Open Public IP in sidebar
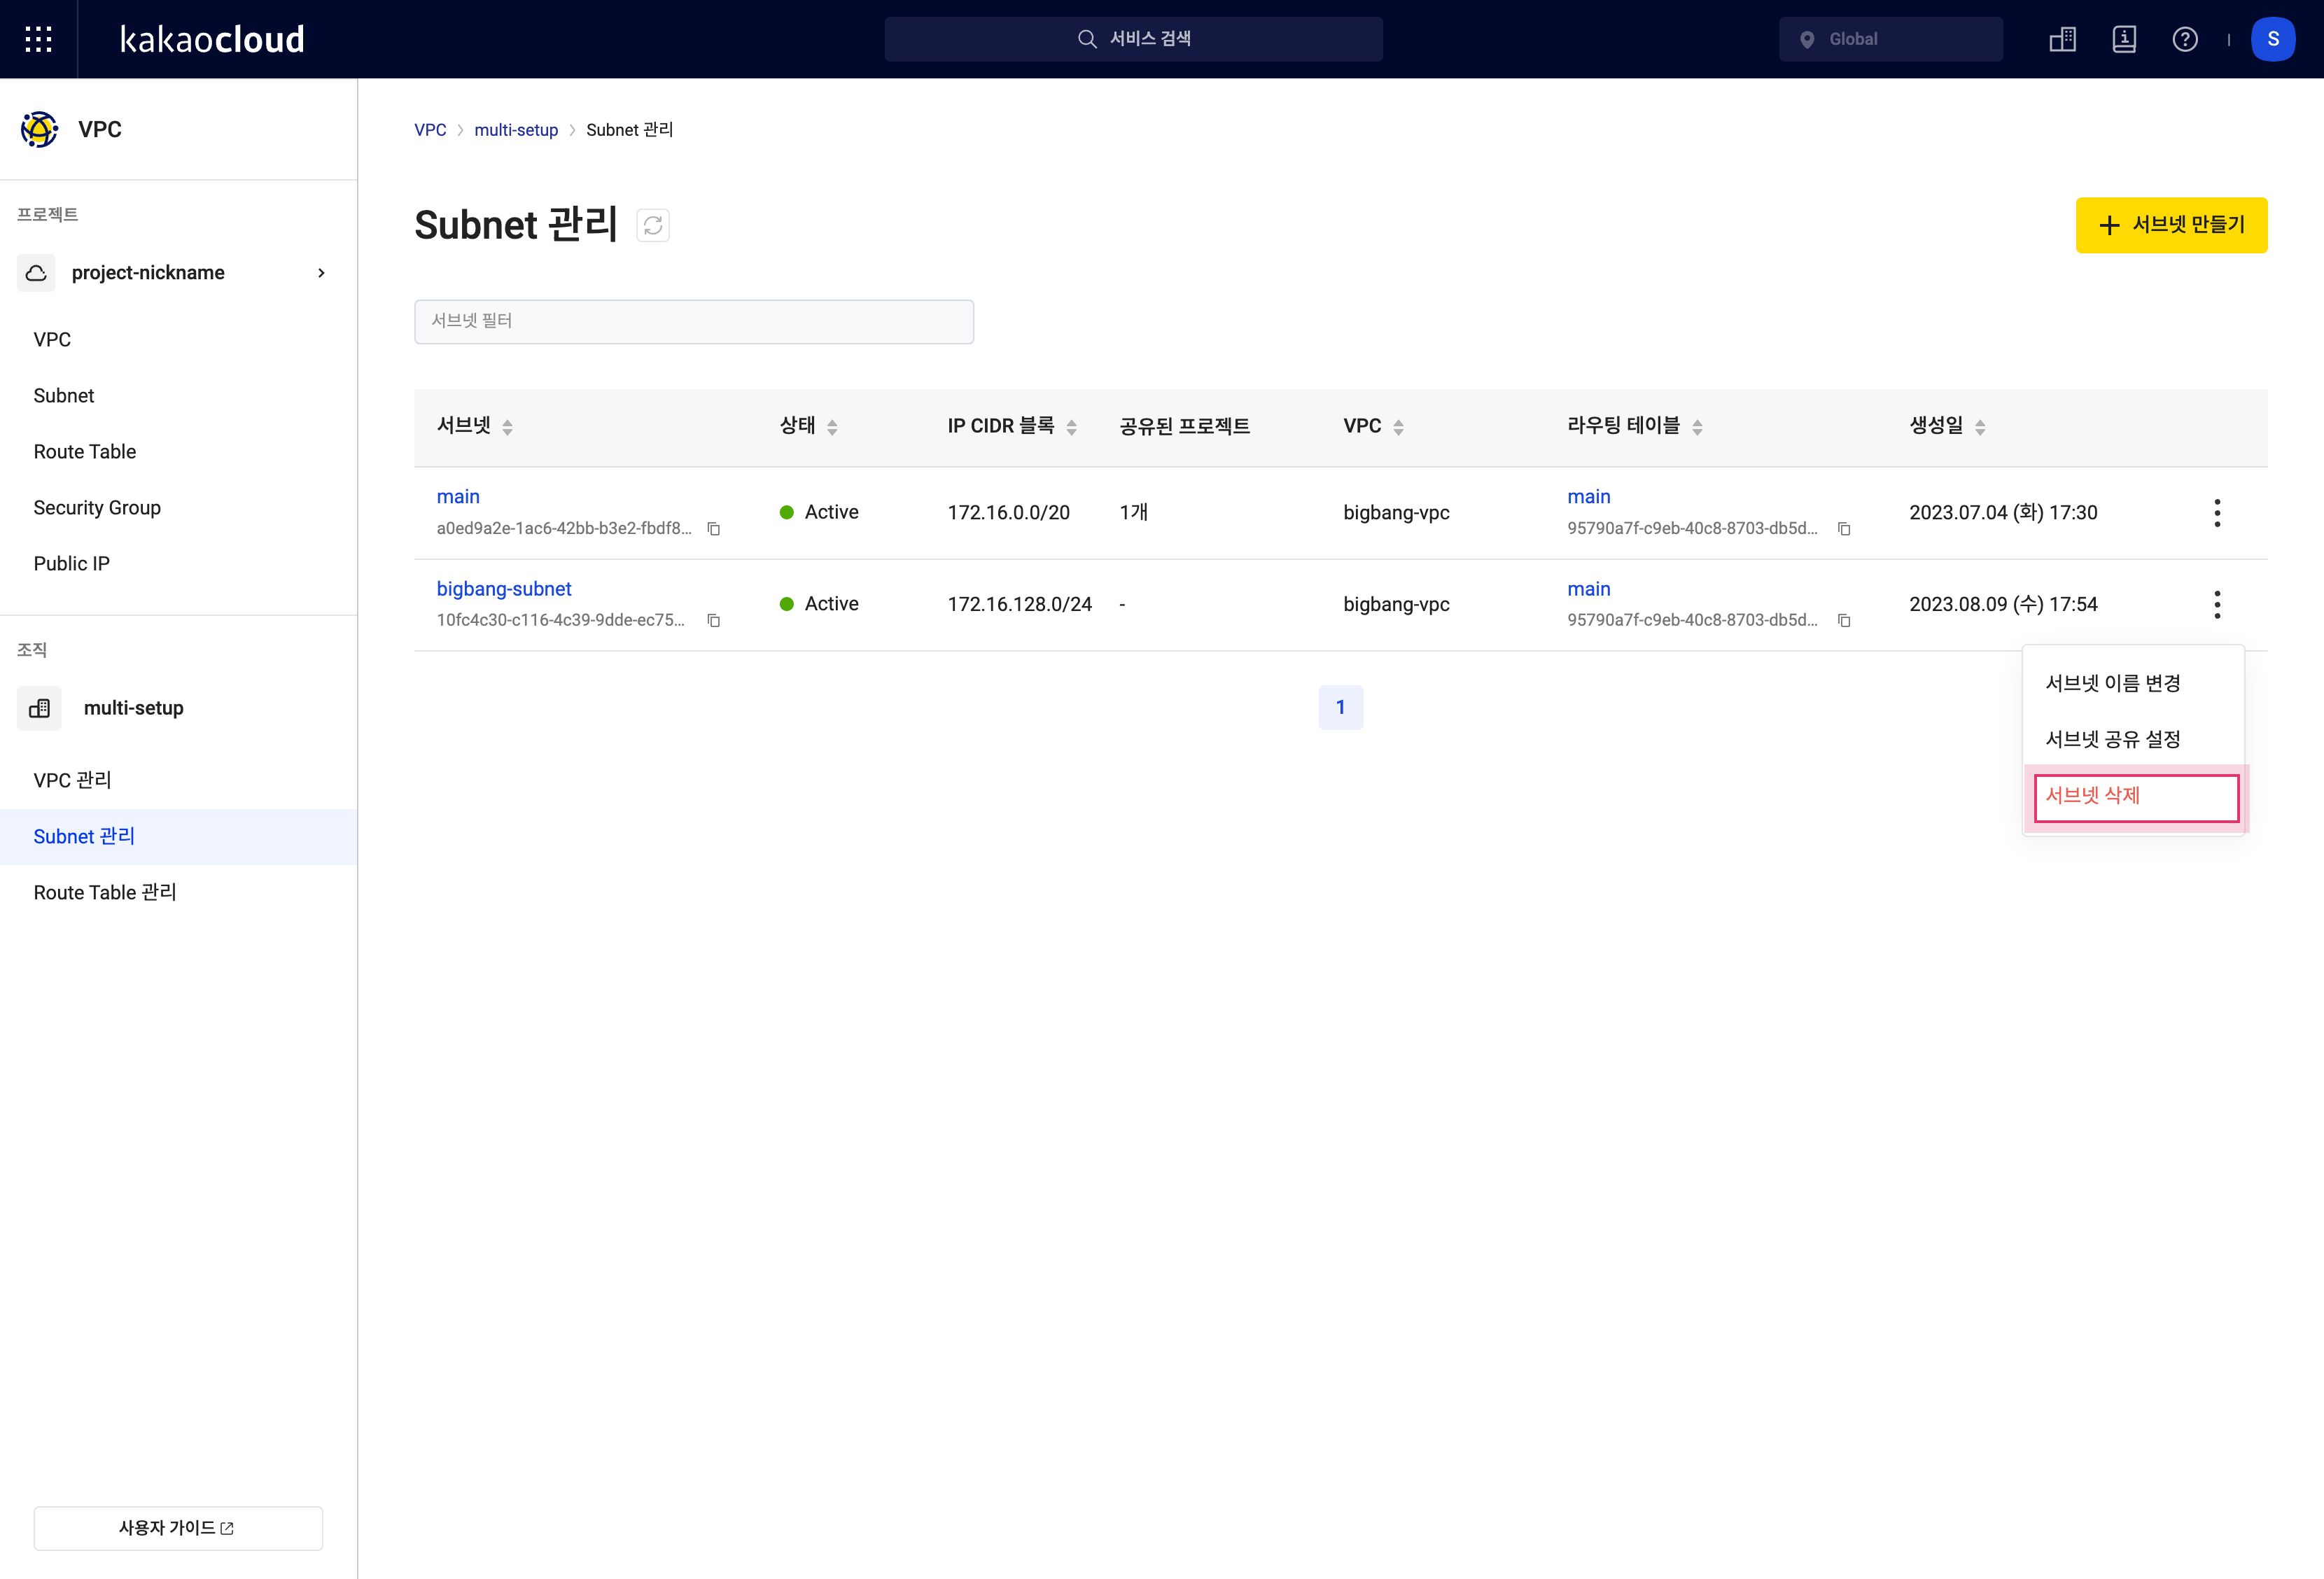The image size is (2324, 1579). (72, 564)
